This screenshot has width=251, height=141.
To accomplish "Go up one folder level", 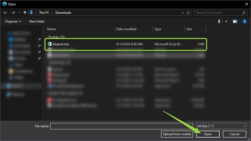I will coord(25,13).
